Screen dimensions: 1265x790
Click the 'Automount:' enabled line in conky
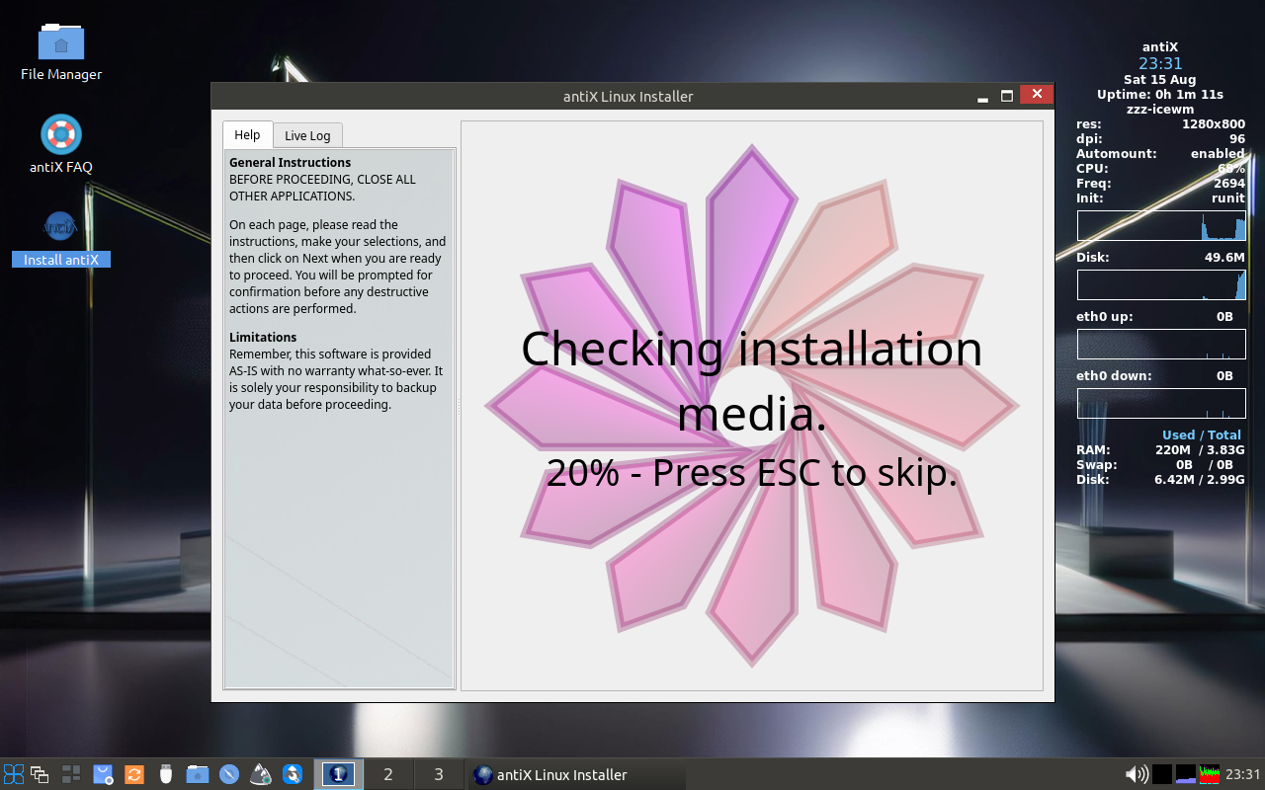pos(1160,154)
